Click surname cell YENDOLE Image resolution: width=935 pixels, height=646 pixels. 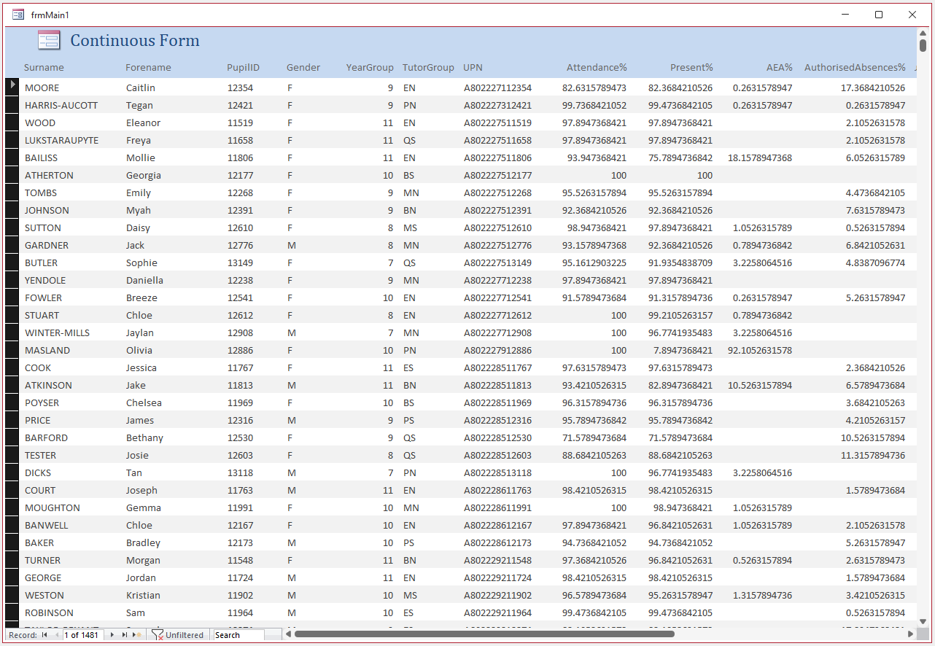(45, 280)
